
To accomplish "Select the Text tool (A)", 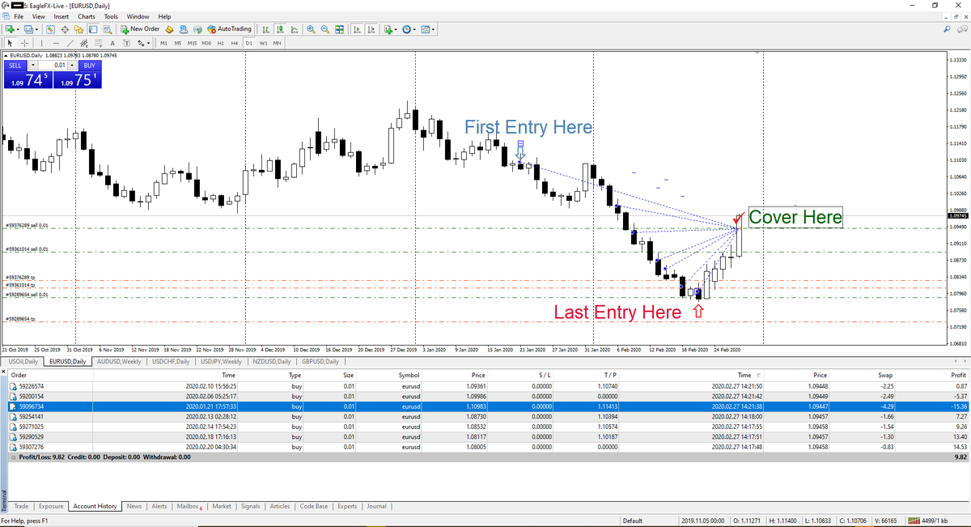I will (112, 43).
